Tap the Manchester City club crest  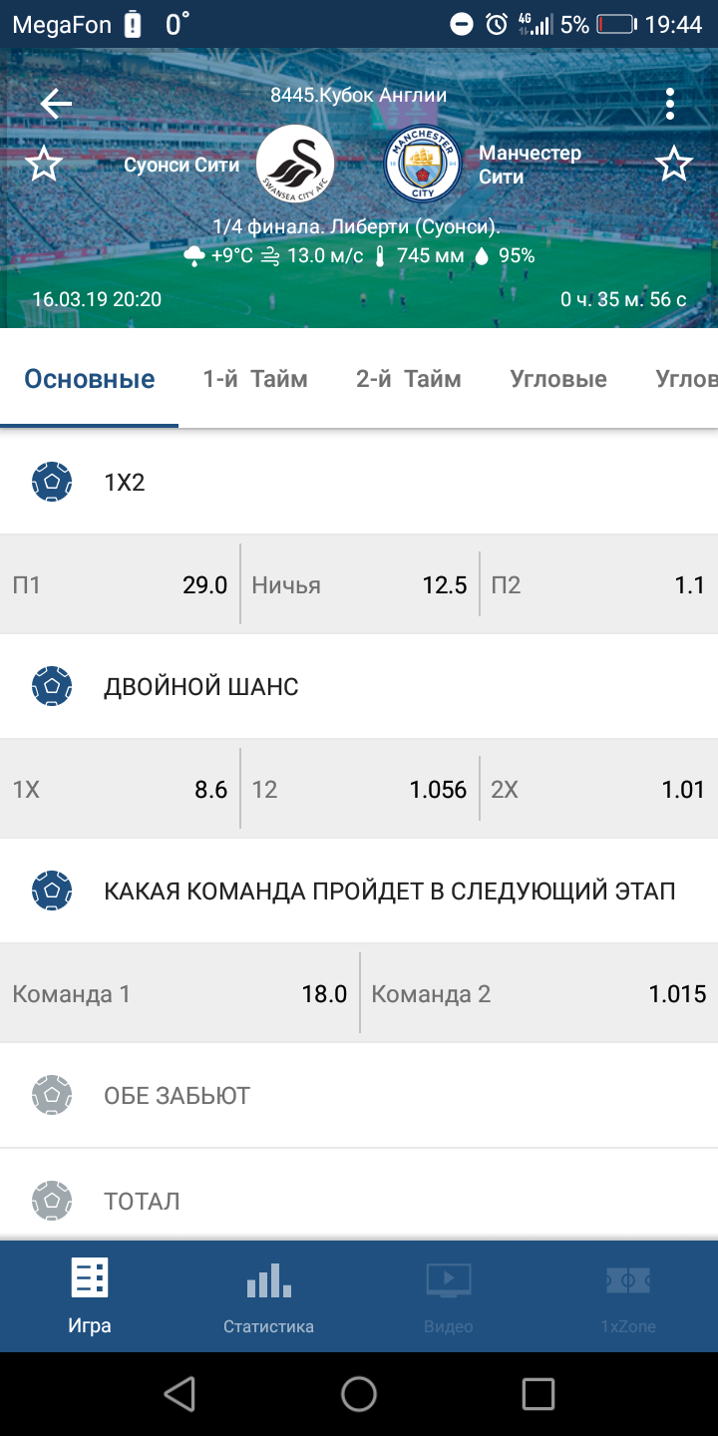(x=423, y=164)
